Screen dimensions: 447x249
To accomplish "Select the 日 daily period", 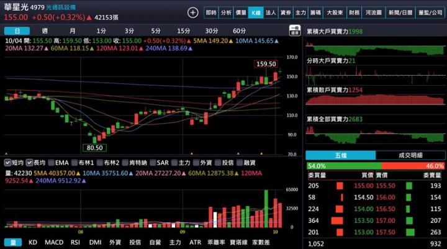I will (x=17, y=31).
